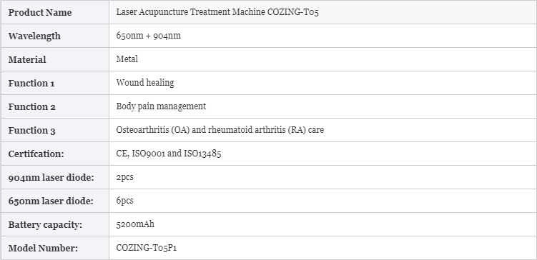This screenshot has width=537, height=260.
Task: Select the Osteoarthritis and rheumatoid arthritis care text
Action: point(220,130)
